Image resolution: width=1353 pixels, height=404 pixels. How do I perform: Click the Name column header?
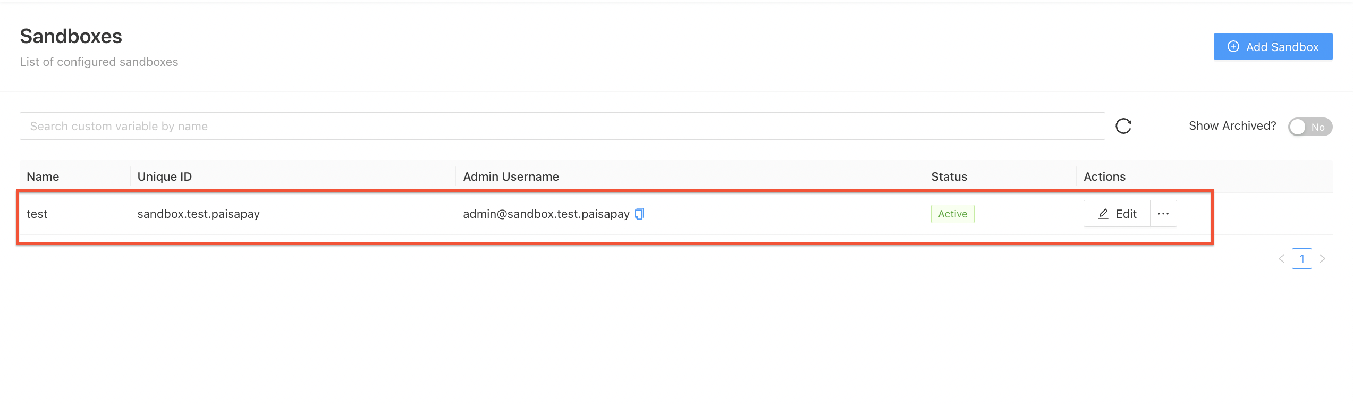[43, 176]
